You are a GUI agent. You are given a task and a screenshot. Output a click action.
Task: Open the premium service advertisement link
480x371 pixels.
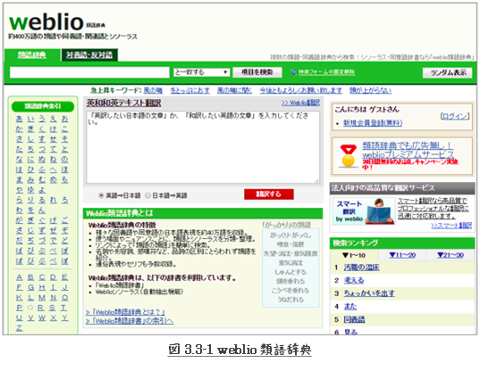[x=408, y=150]
